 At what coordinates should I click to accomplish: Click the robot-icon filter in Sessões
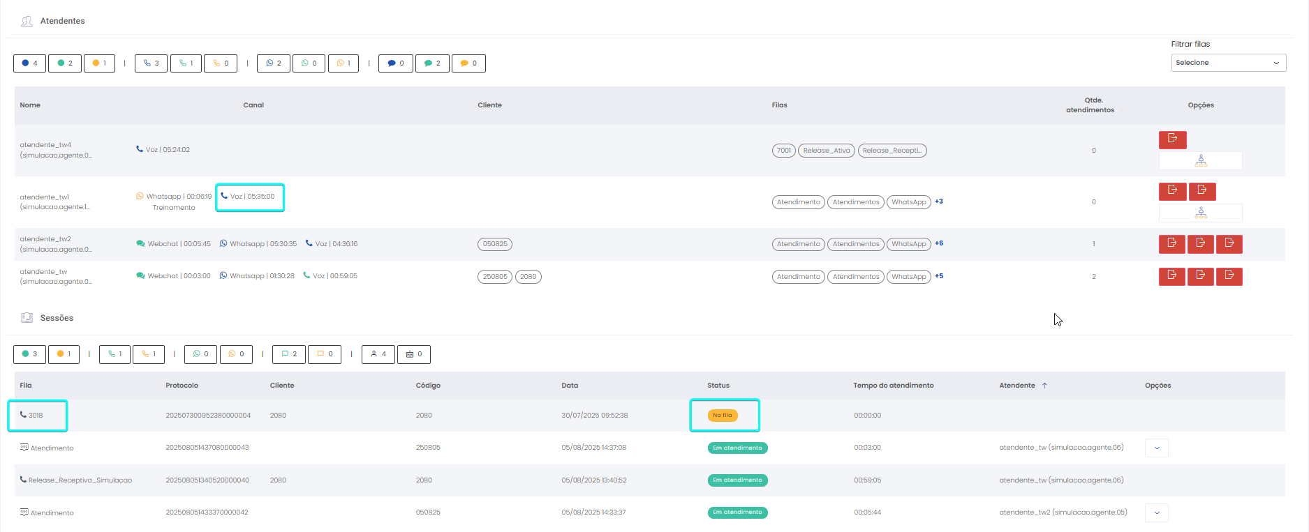[413, 354]
